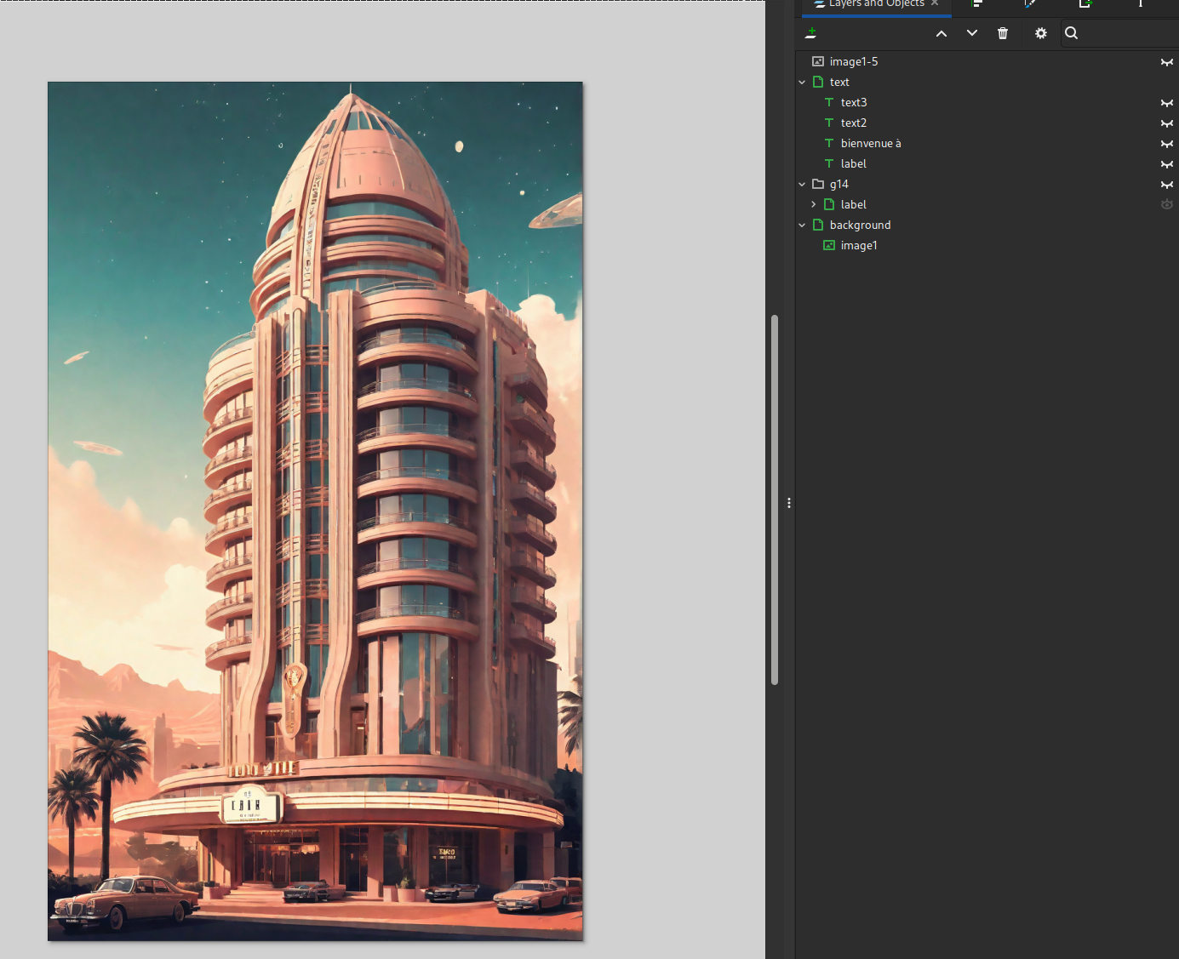Switch to the Layers and Objects tab
Screen dimensions: 1179x959
click(875, 4)
